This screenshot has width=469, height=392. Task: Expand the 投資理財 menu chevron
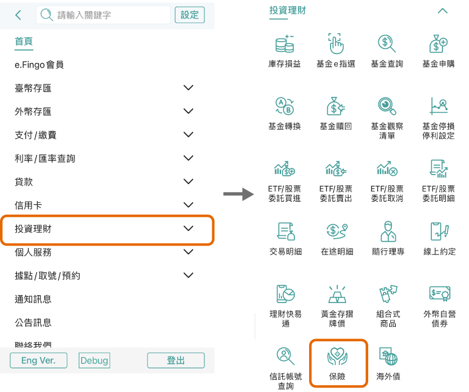188,228
